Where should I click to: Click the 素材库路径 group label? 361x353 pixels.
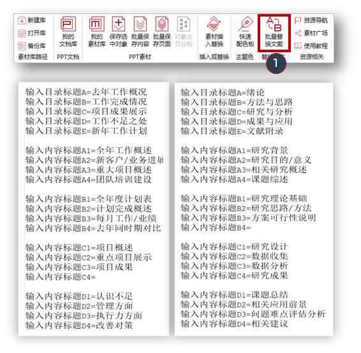pos(33,57)
